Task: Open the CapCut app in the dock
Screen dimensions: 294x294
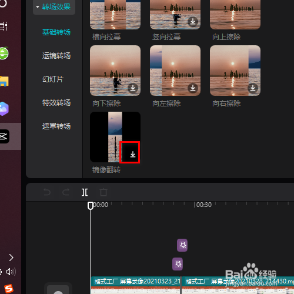Action: (x=4, y=136)
